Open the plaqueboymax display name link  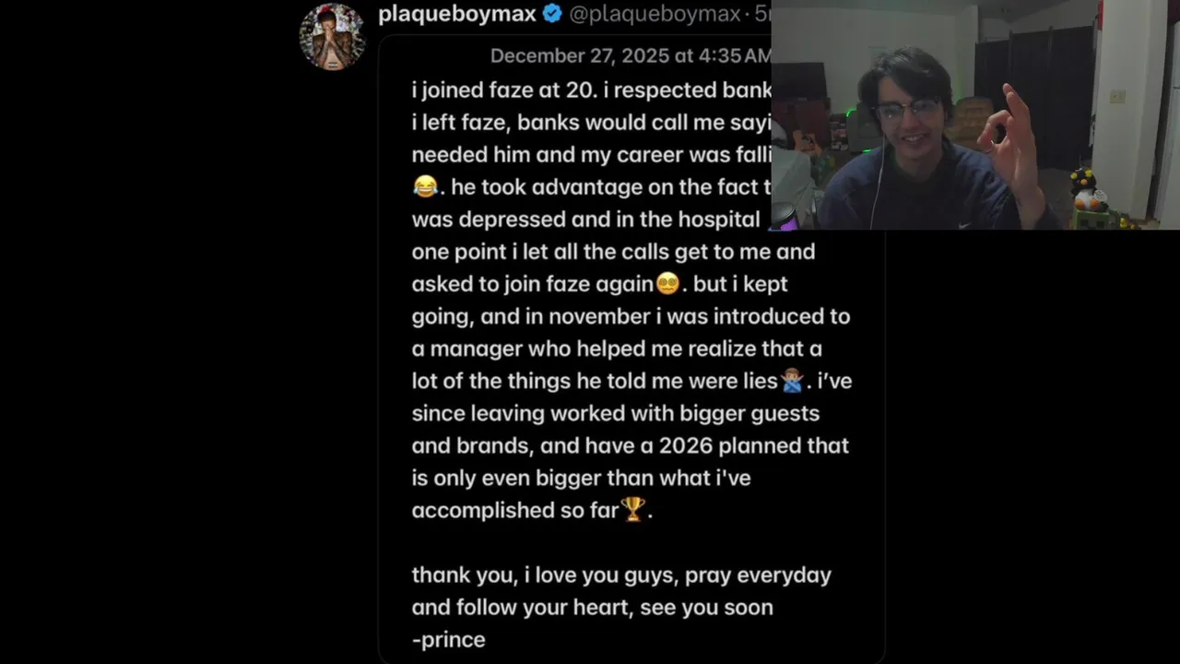click(x=457, y=14)
